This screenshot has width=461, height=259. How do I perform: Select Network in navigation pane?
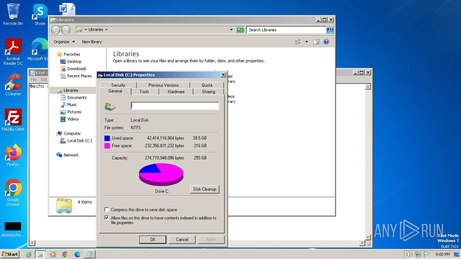71,155
